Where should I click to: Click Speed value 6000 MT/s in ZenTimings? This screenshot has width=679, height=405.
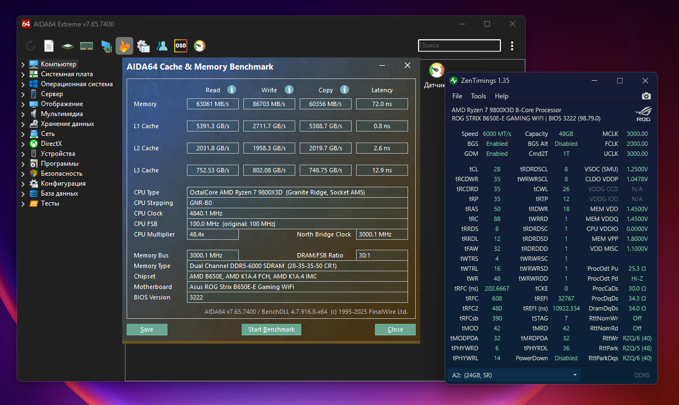[497, 134]
